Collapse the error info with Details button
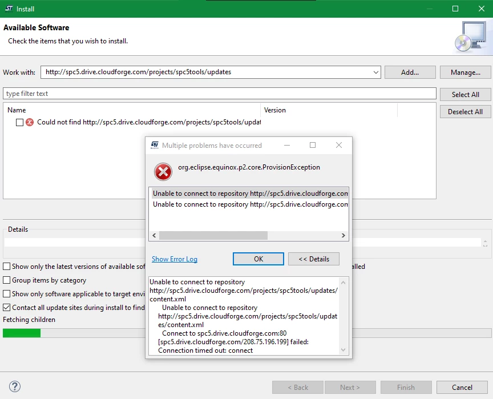 point(314,259)
